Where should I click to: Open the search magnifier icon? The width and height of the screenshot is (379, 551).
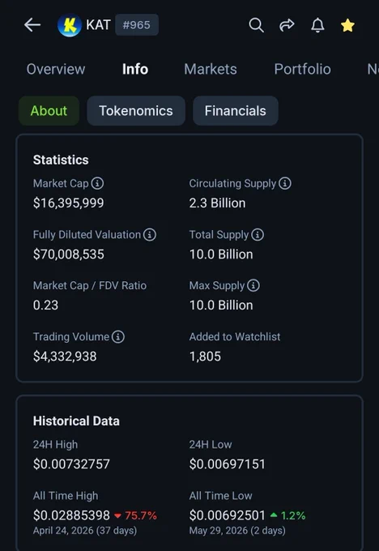tap(257, 25)
